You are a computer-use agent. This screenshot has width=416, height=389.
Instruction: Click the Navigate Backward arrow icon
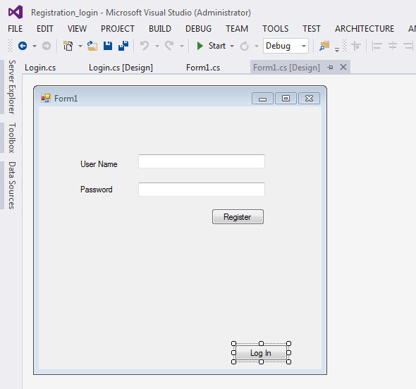23,46
